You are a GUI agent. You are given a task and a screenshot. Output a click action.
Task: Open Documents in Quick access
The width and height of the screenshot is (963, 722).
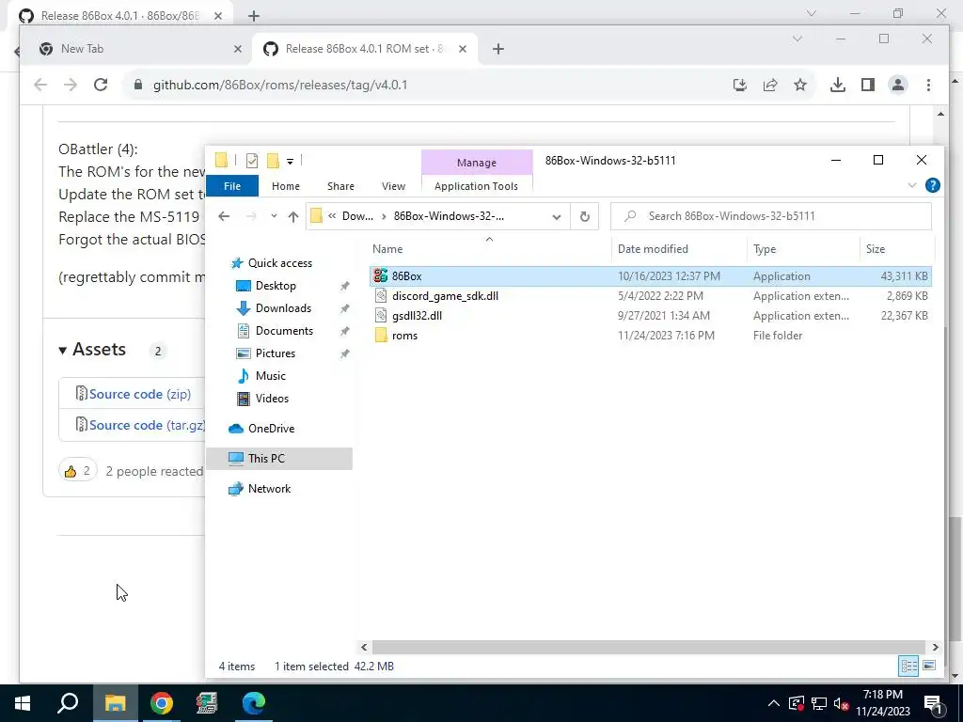284,331
